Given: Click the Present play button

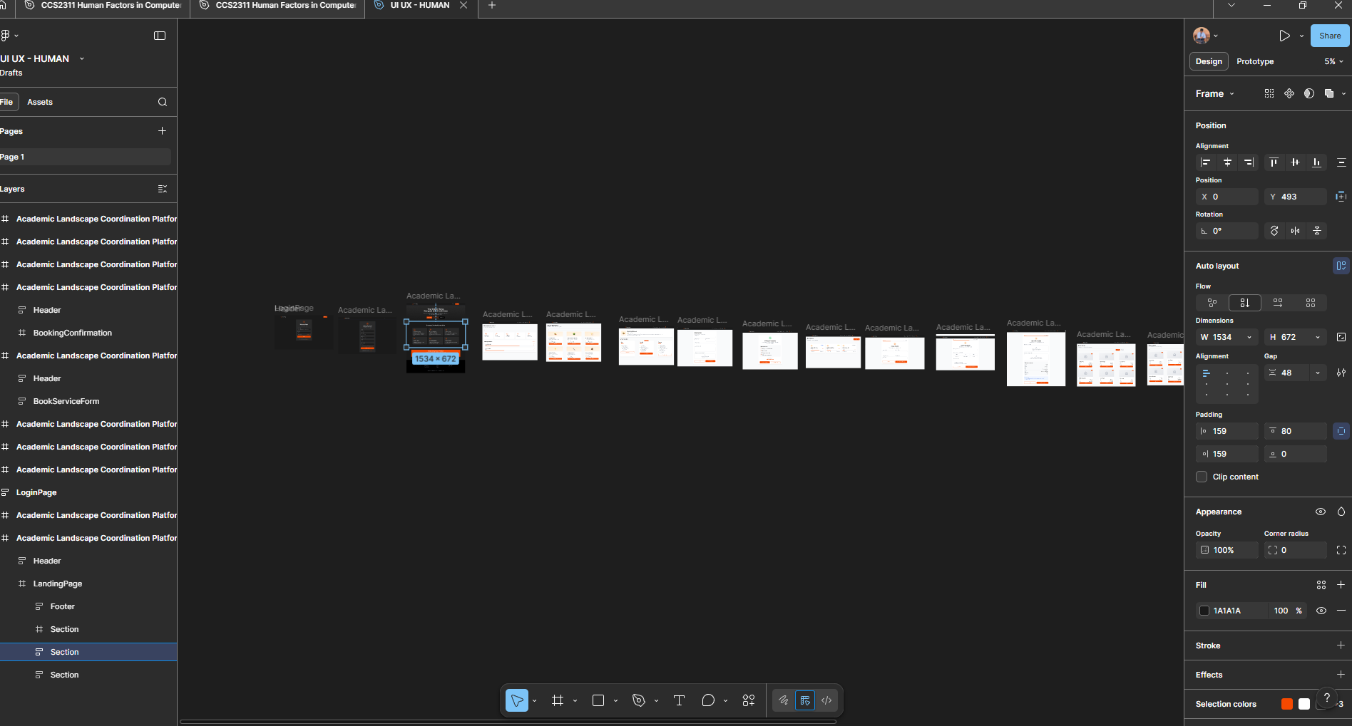Looking at the screenshot, I should click(1285, 36).
